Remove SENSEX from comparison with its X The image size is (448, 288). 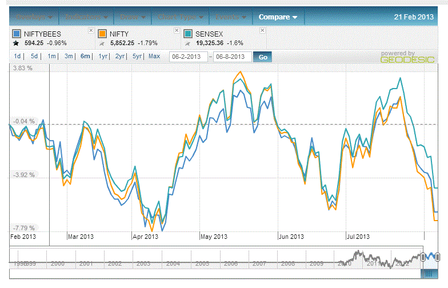(262, 30)
